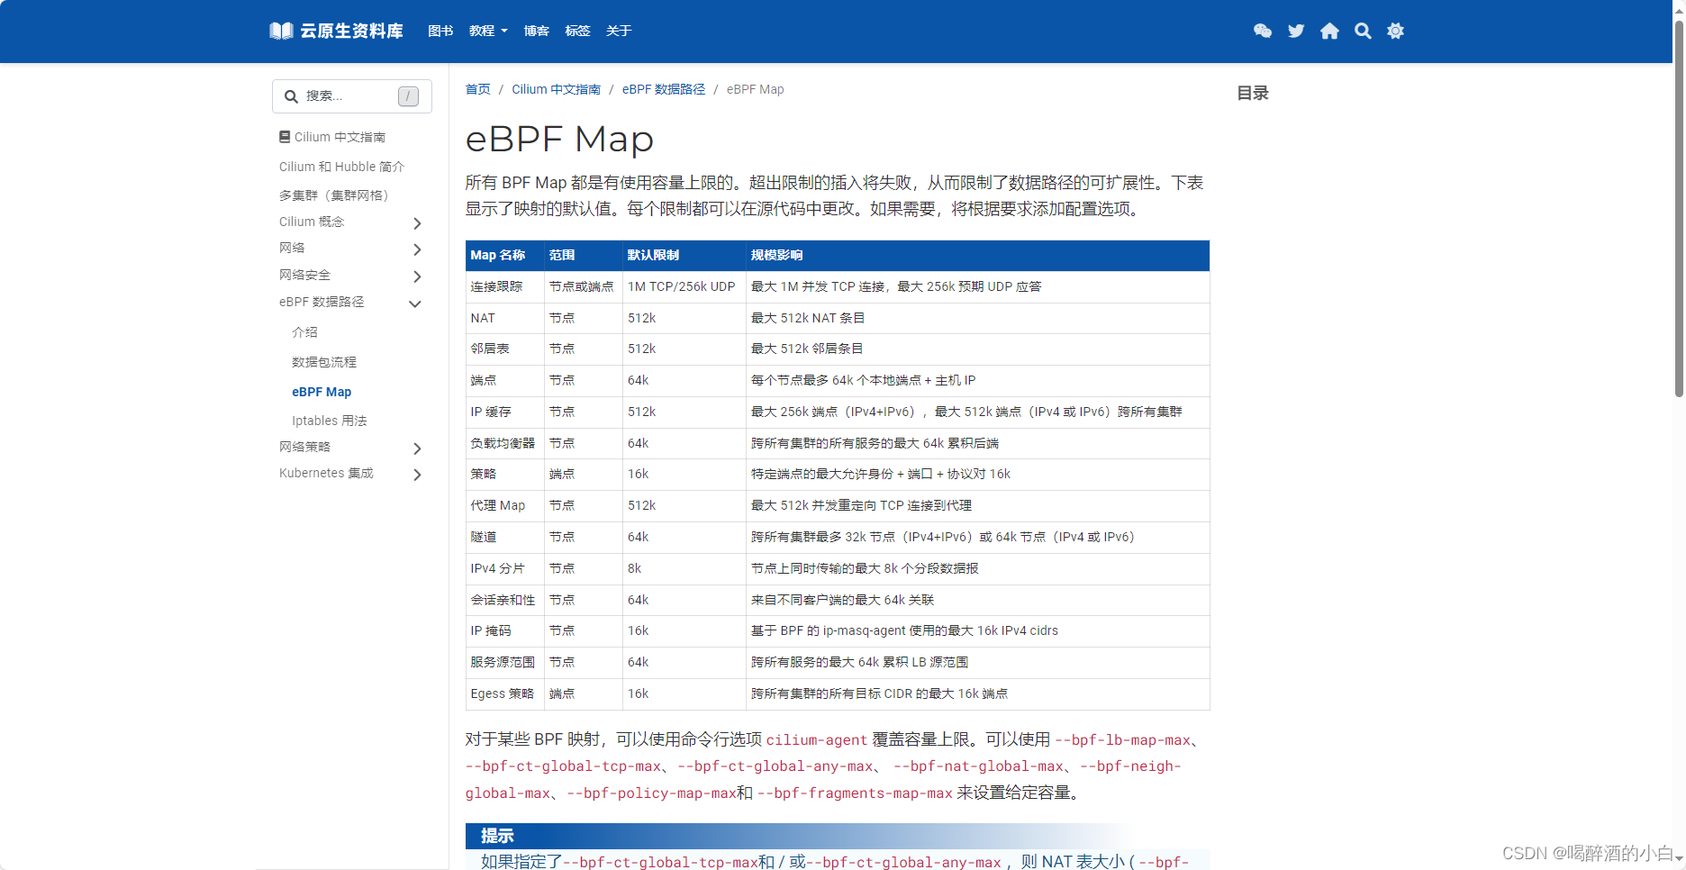The height and width of the screenshot is (870, 1686).
Task: Open the 关于 menu item
Action: (x=618, y=31)
